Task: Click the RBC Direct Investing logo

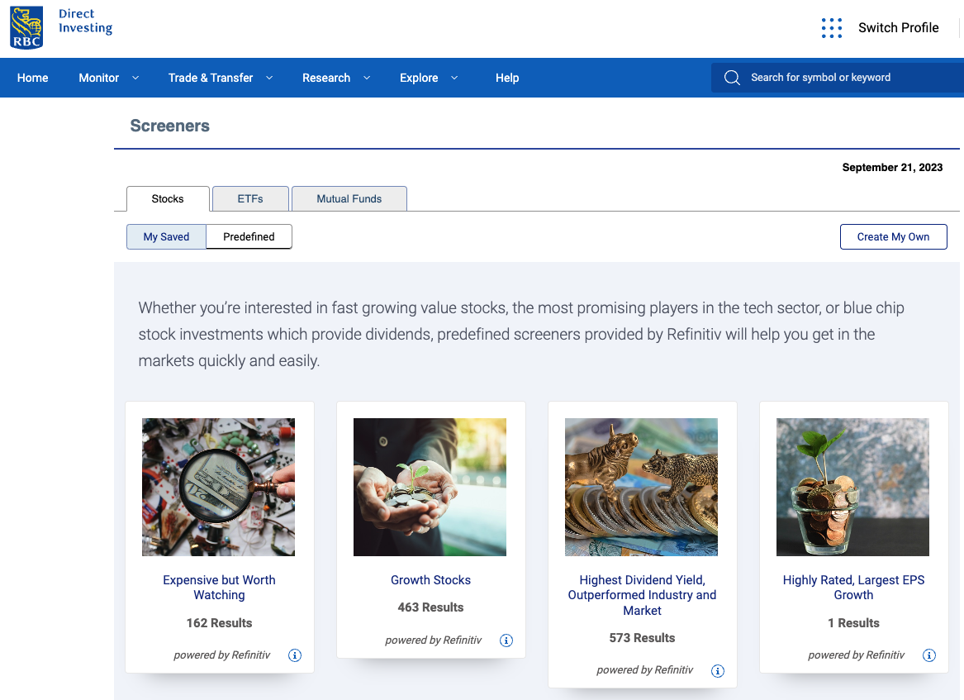Action: [61, 27]
